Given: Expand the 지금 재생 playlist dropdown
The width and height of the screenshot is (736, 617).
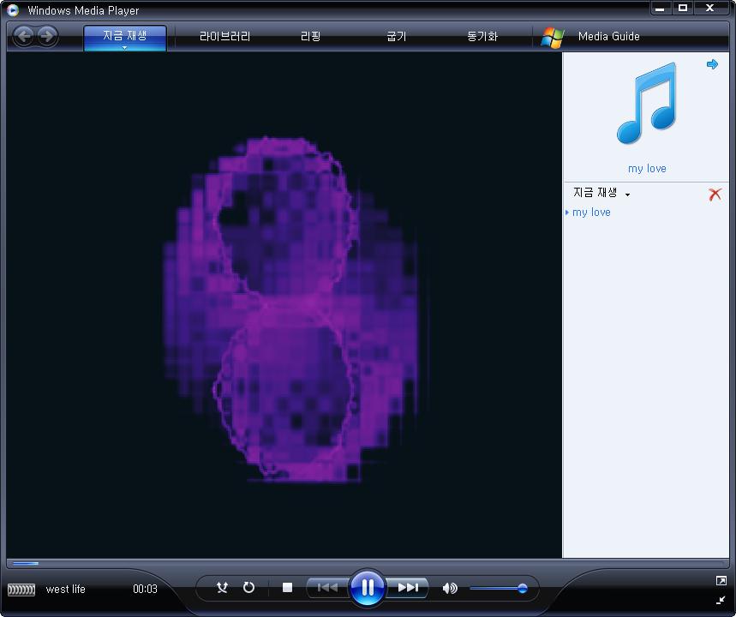Looking at the screenshot, I should (x=627, y=195).
